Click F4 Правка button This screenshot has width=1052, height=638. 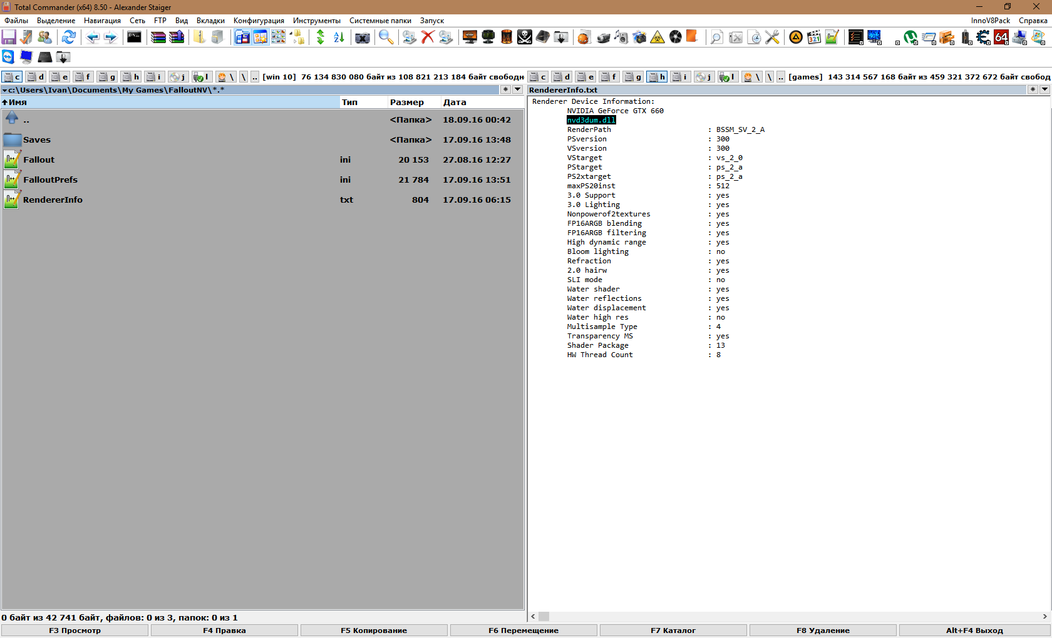[x=224, y=630]
